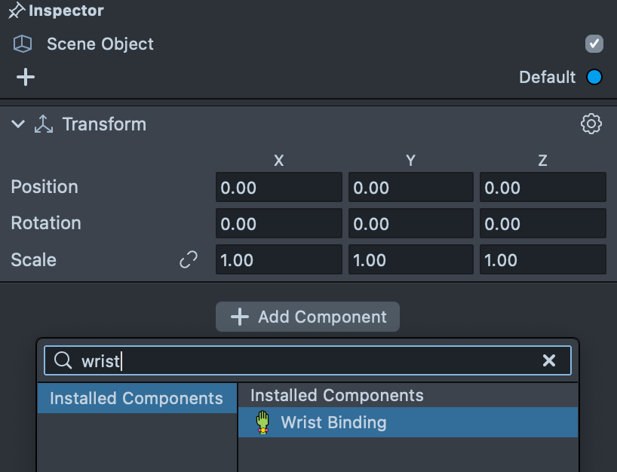Viewport: 617px width, 472px height.
Task: Collapse the Transform section chevron
Action: click(x=18, y=124)
